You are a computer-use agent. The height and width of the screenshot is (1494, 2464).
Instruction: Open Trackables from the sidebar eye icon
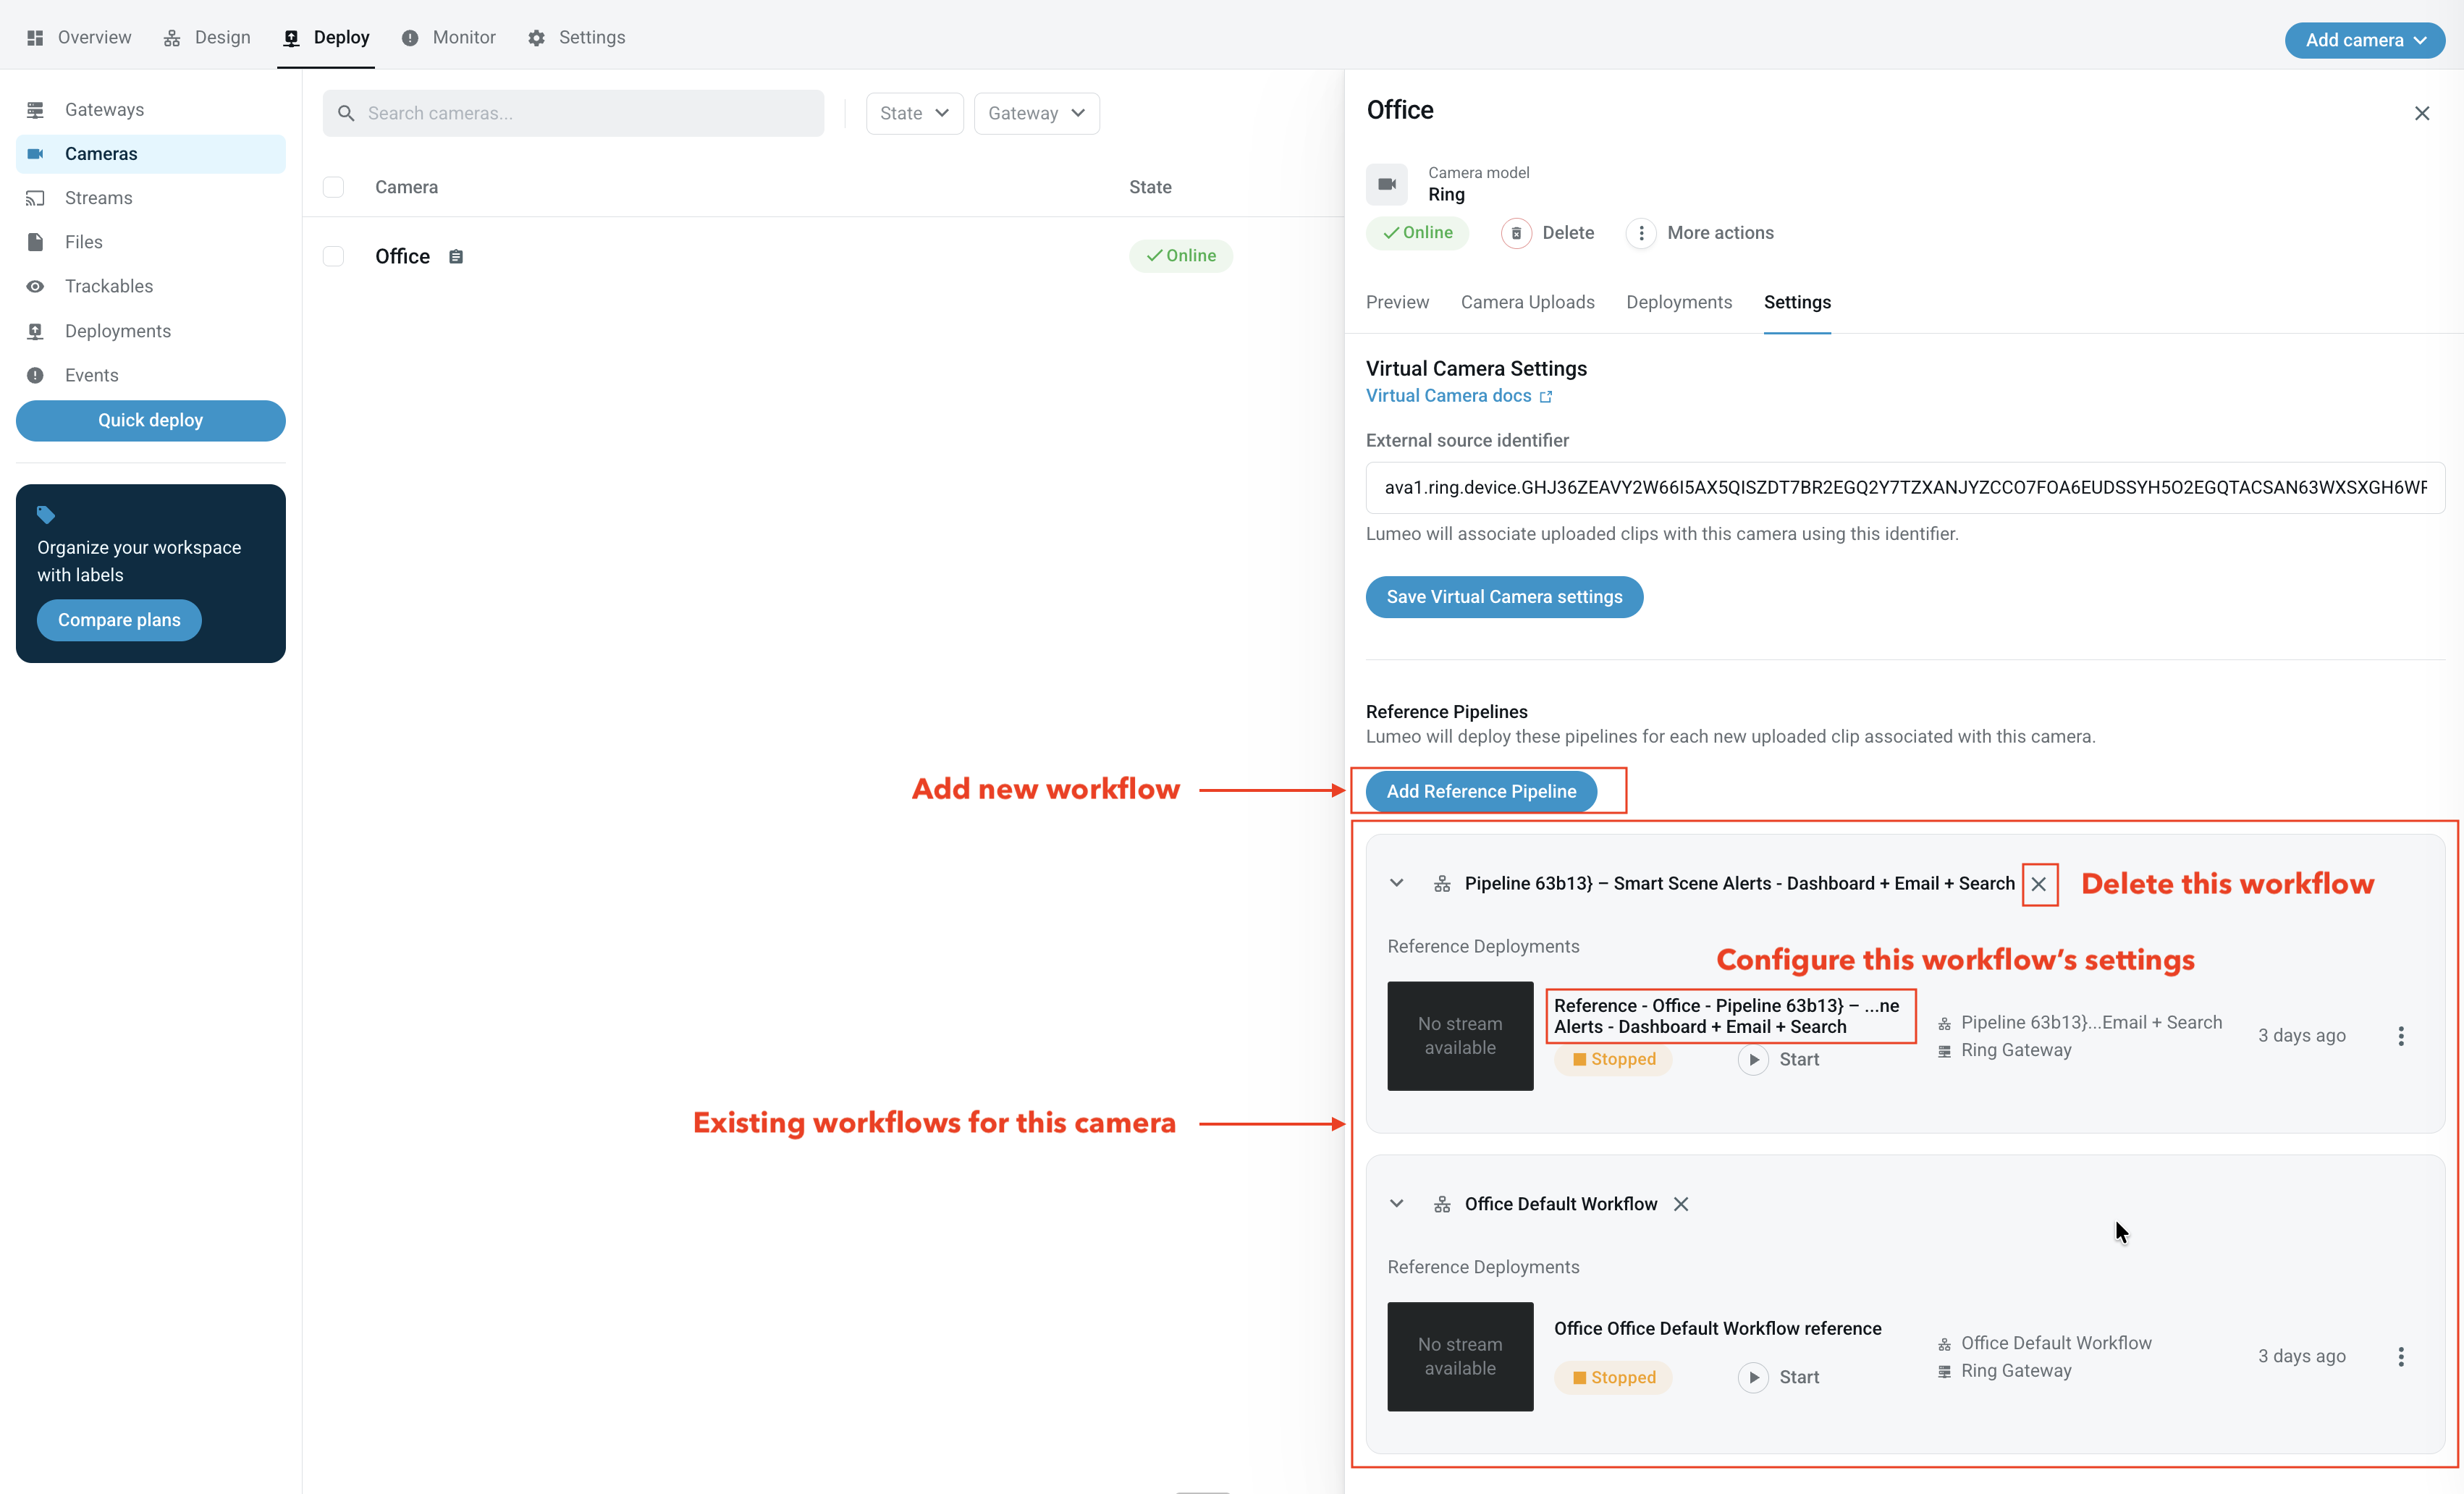(36, 287)
